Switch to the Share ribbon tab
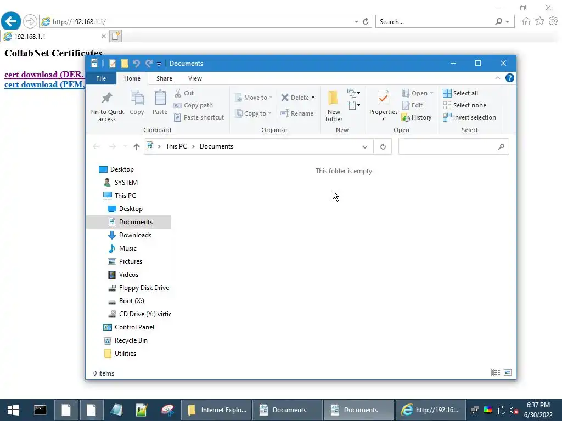Image resolution: width=562 pixels, height=421 pixels. coord(164,78)
